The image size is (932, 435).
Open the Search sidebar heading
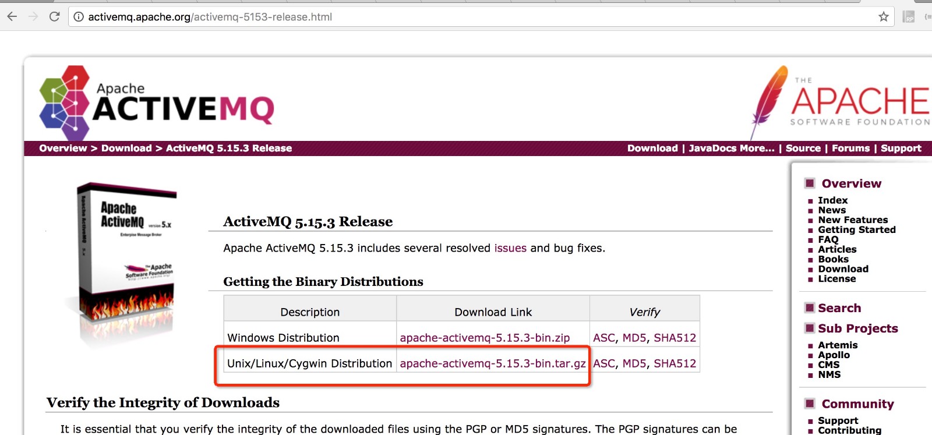tap(839, 308)
